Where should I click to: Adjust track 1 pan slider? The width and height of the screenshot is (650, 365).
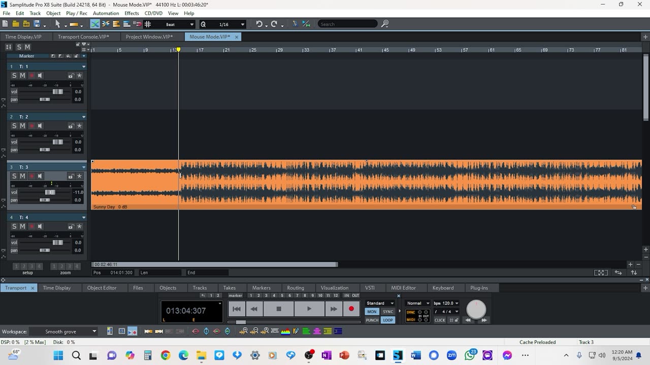tap(45, 99)
